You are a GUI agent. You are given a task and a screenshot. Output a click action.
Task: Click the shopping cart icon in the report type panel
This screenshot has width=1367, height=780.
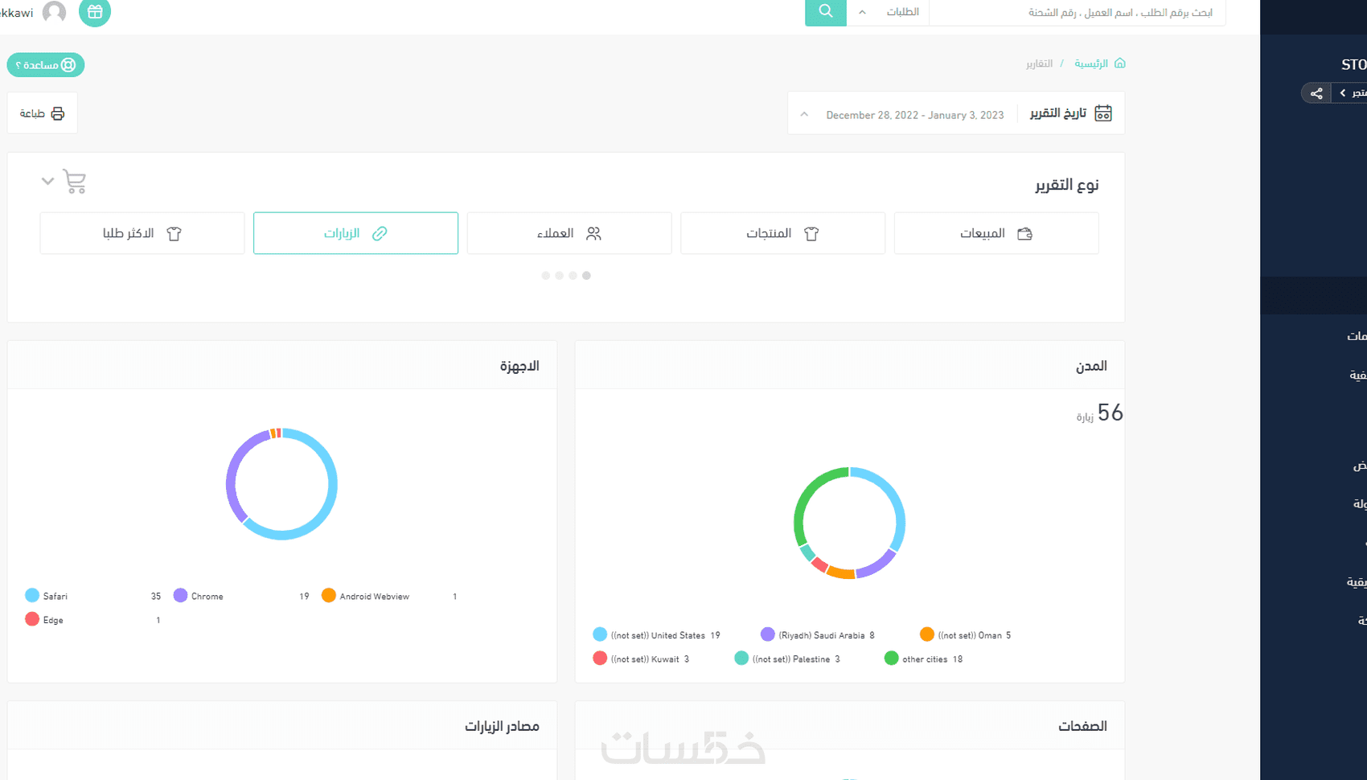coord(75,182)
